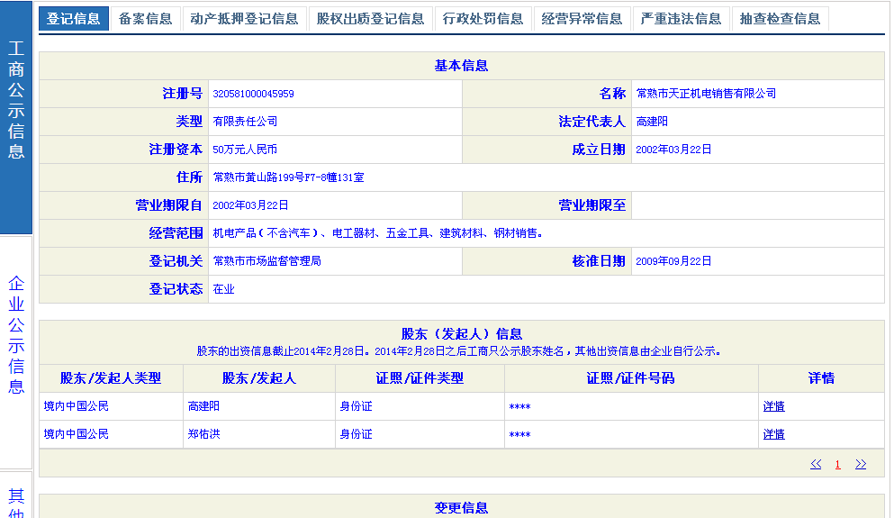
Task: Open the 动产抵押登记信息 tab
Action: [244, 19]
